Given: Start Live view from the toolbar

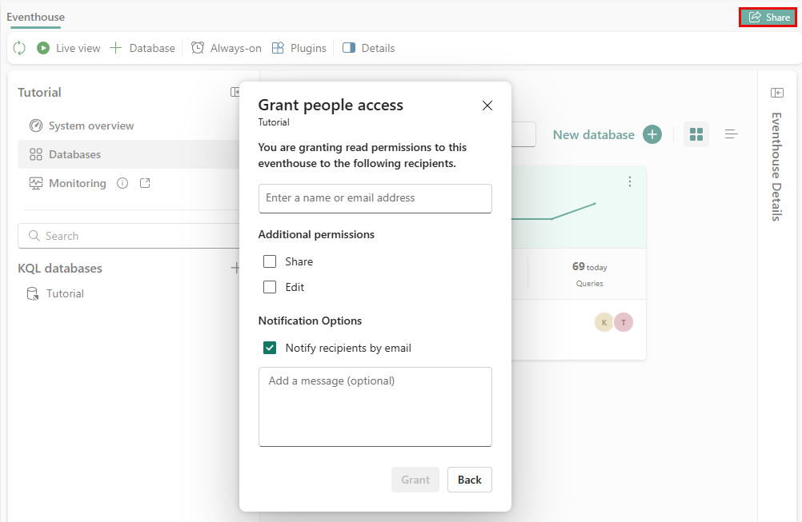Looking at the screenshot, I should click(x=69, y=48).
